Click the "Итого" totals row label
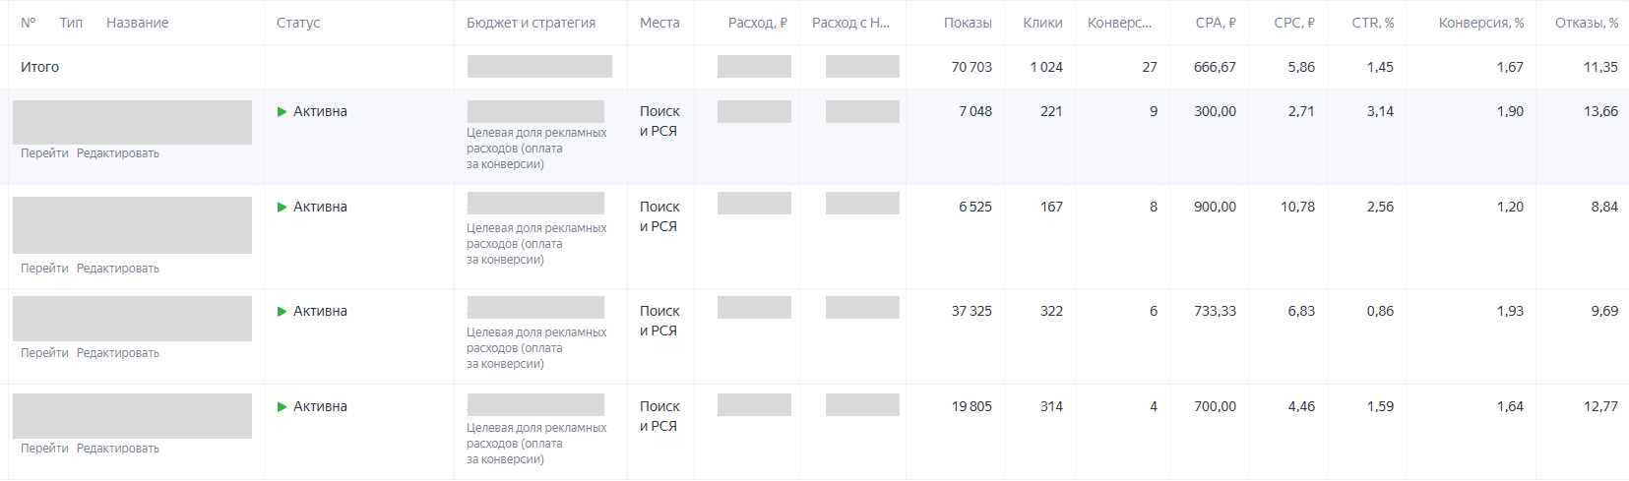This screenshot has height=481, width=1629. 39,67
